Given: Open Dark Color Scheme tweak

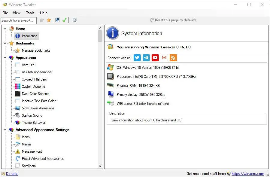Looking at the screenshot, I should [35, 94].
